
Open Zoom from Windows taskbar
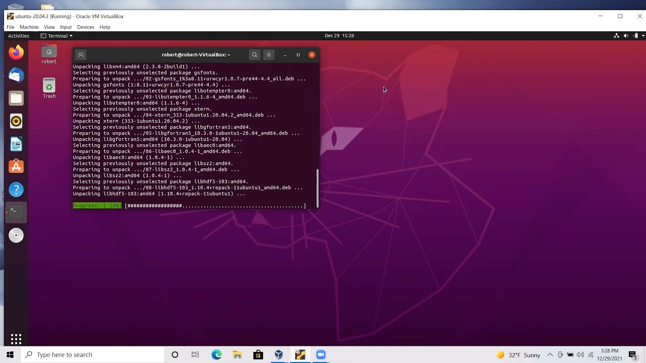pos(320,354)
